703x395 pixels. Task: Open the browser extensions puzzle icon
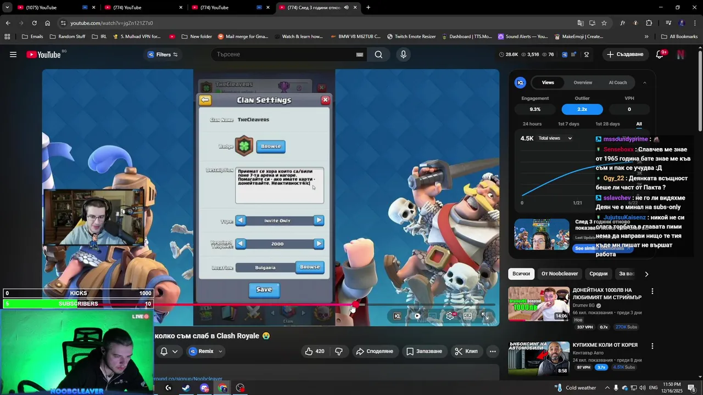point(649,23)
